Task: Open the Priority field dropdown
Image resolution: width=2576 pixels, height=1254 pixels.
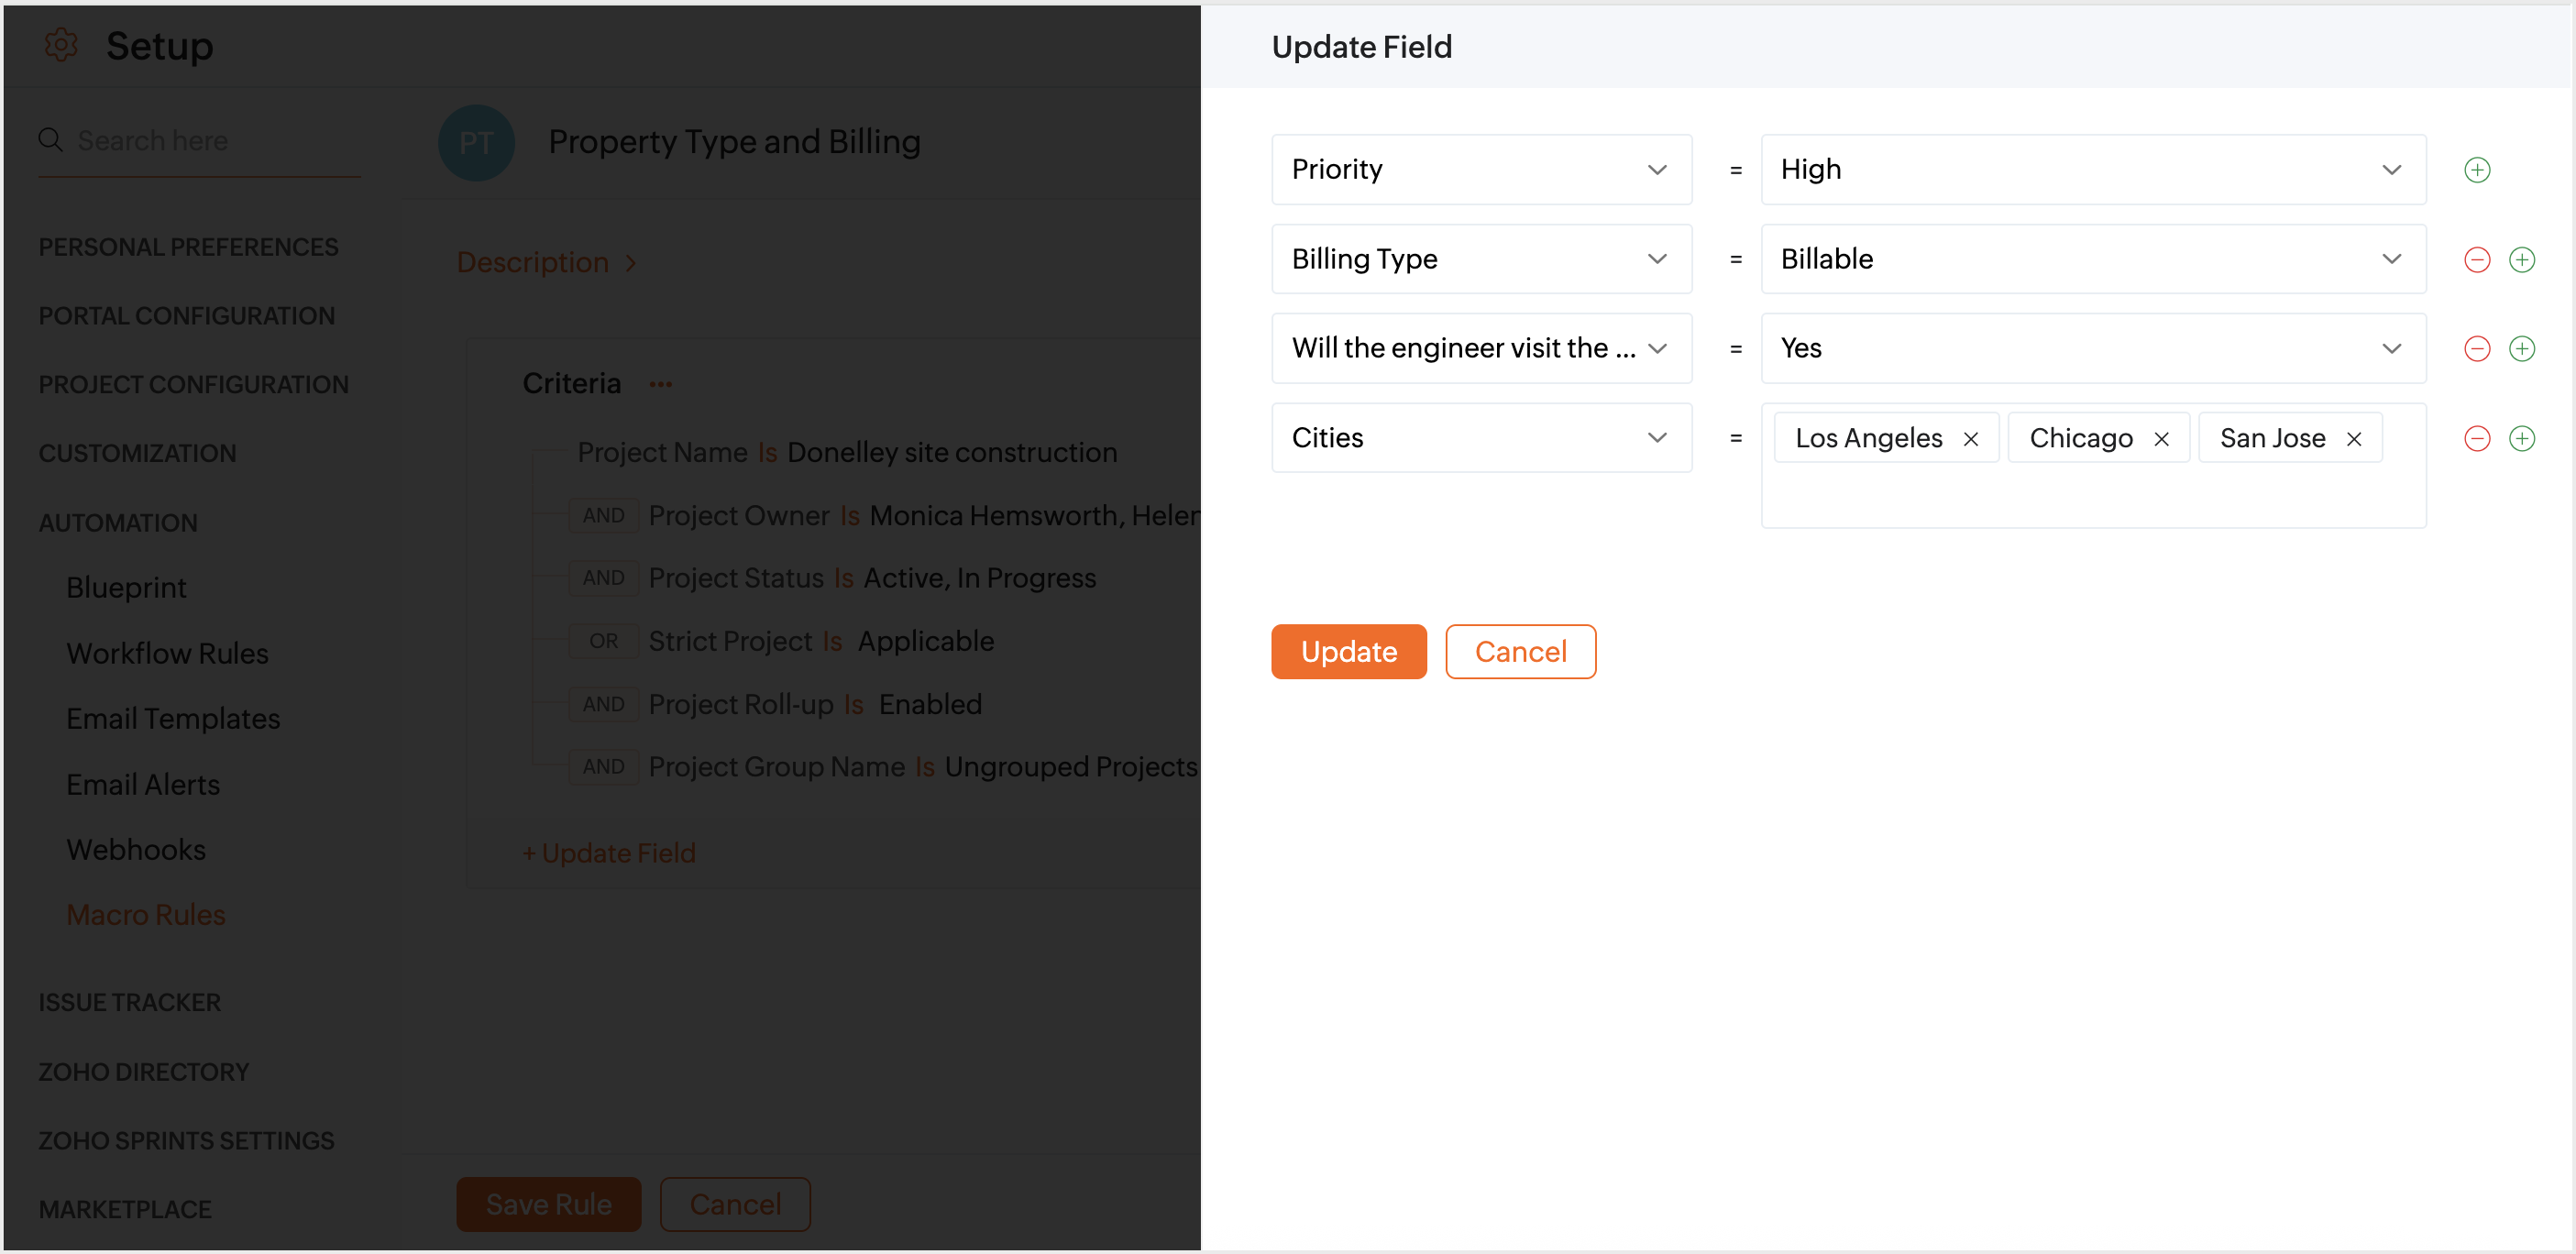Action: pos(1480,170)
